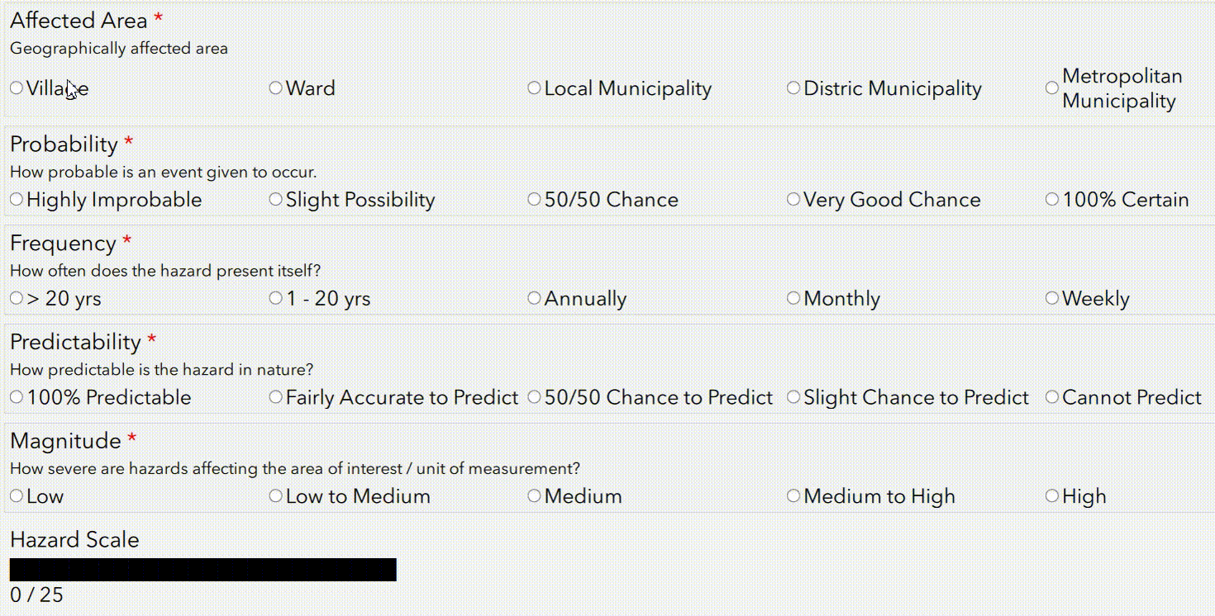Choose Highly Improbable probability
1215x616 pixels.
click(x=17, y=200)
